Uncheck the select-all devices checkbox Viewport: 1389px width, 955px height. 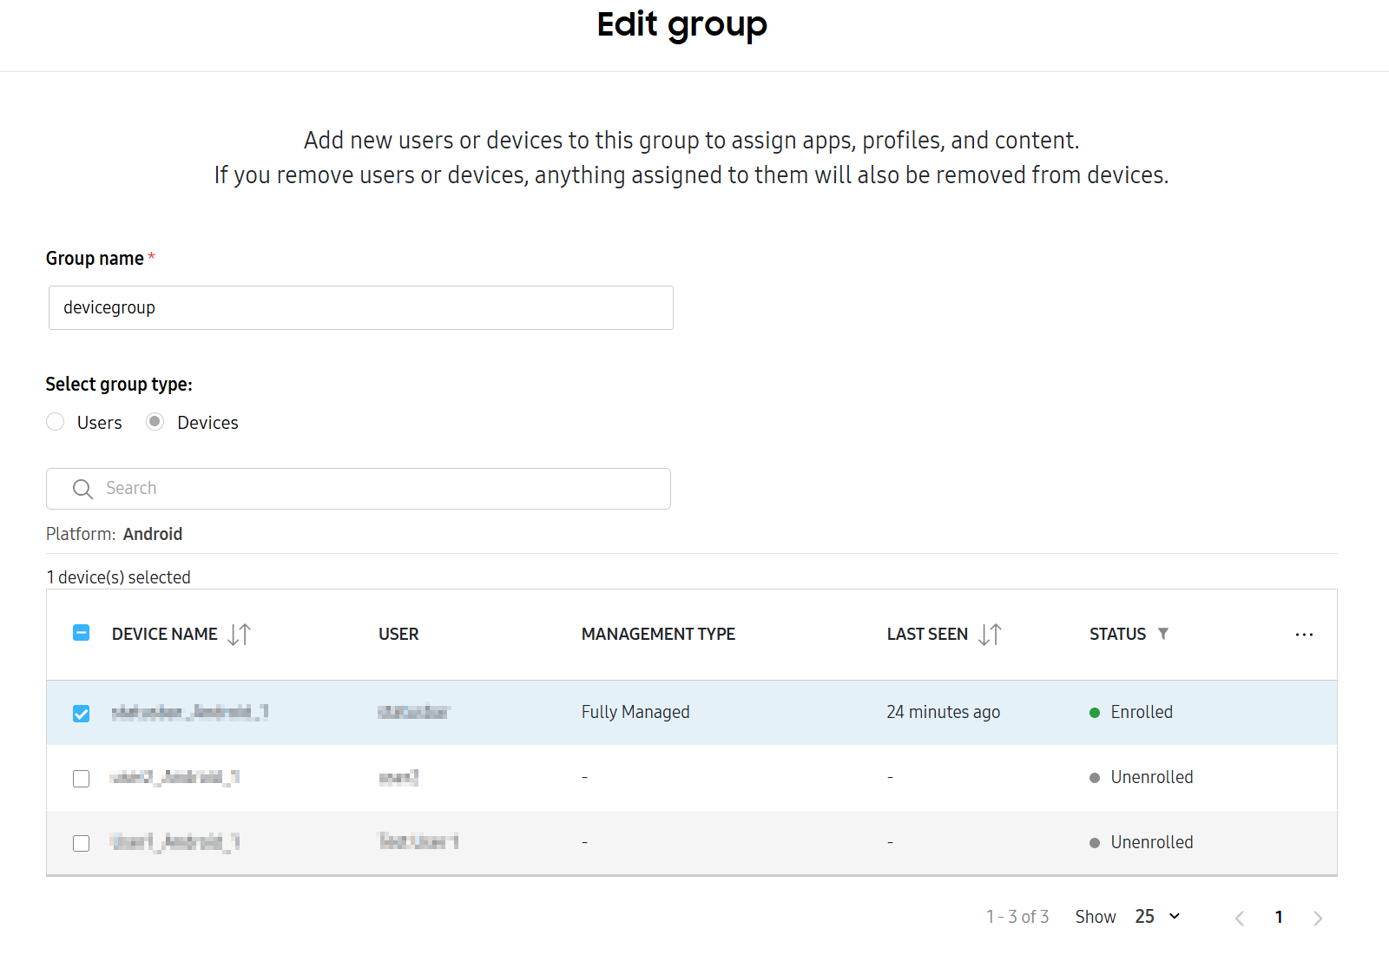81,634
